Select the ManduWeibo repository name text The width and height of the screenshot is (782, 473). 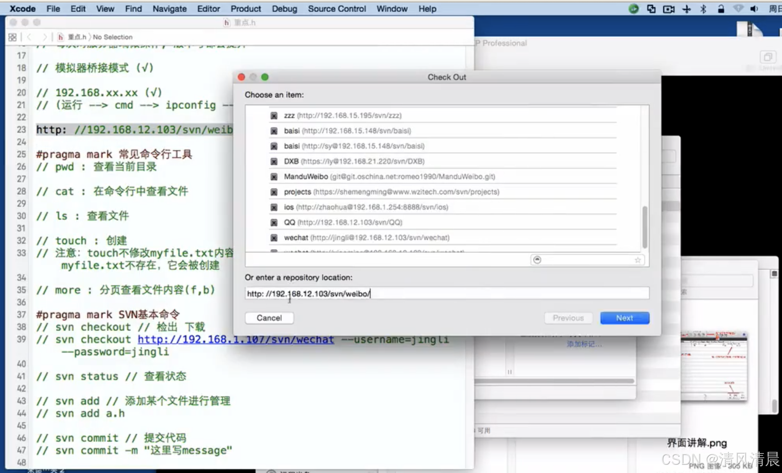coord(306,177)
